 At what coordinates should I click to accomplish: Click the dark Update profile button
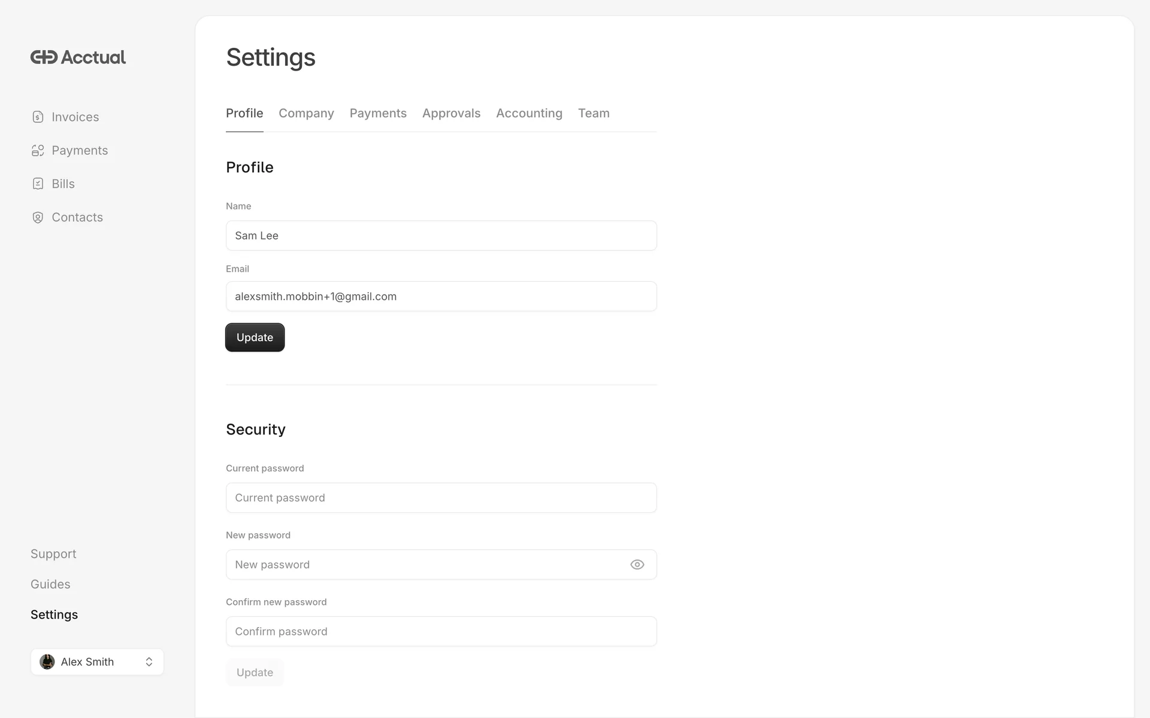coord(255,337)
